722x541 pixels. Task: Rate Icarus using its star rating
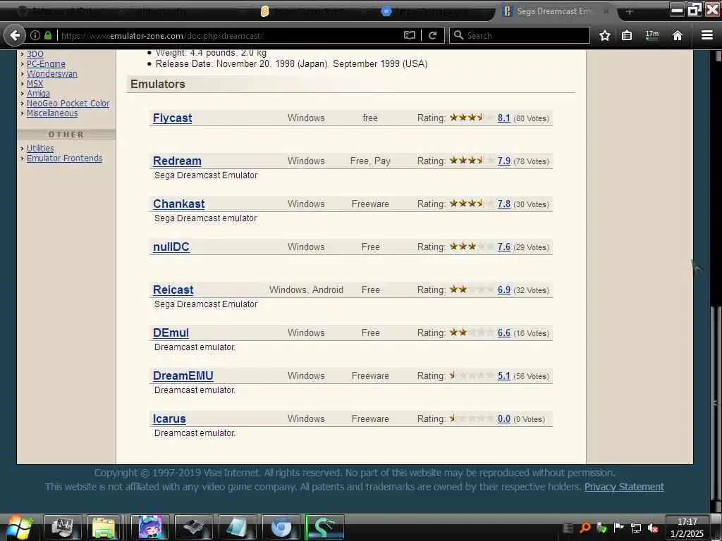point(472,418)
